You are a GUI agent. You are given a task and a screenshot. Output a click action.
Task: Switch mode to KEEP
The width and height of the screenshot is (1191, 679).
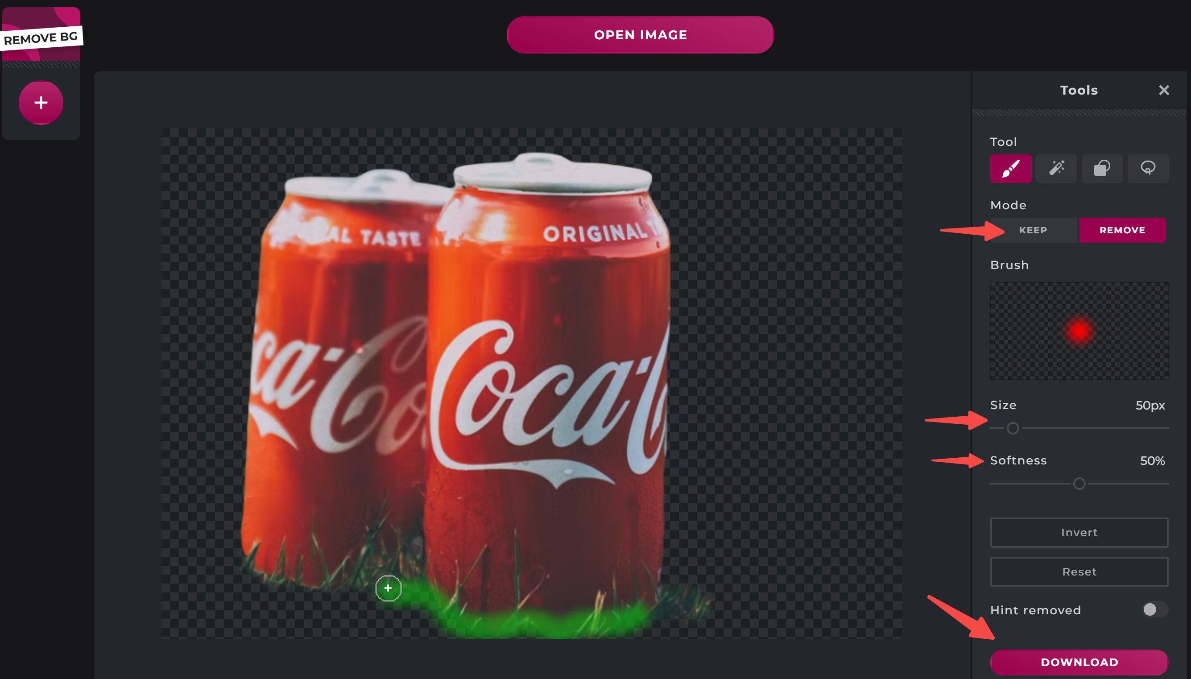[1033, 230]
